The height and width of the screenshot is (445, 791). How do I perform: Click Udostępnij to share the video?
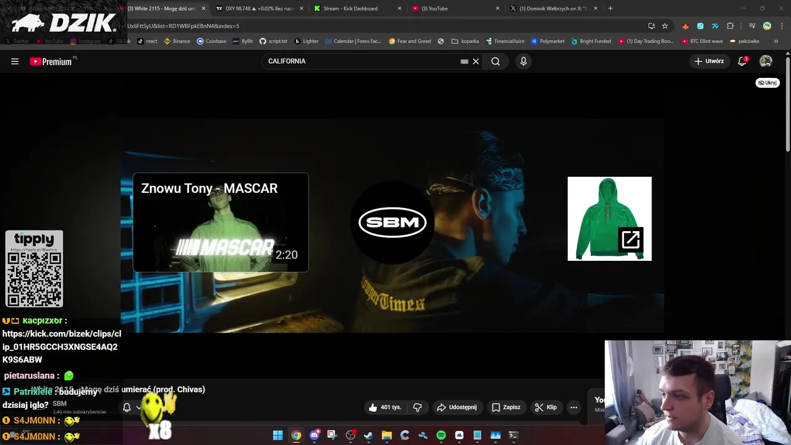coord(457,407)
